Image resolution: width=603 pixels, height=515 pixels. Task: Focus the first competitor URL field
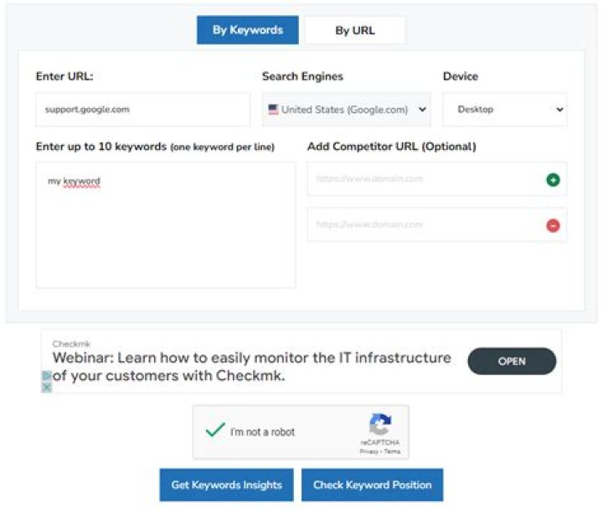point(425,179)
